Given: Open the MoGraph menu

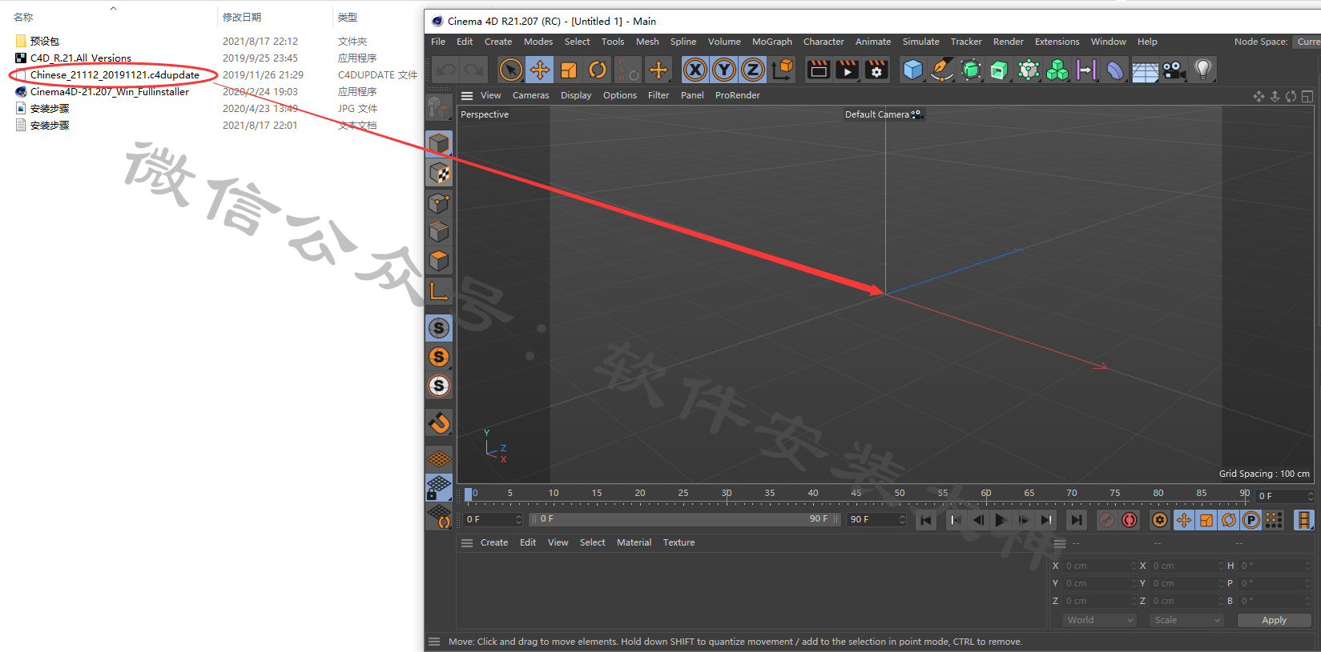Looking at the screenshot, I should tap(772, 42).
